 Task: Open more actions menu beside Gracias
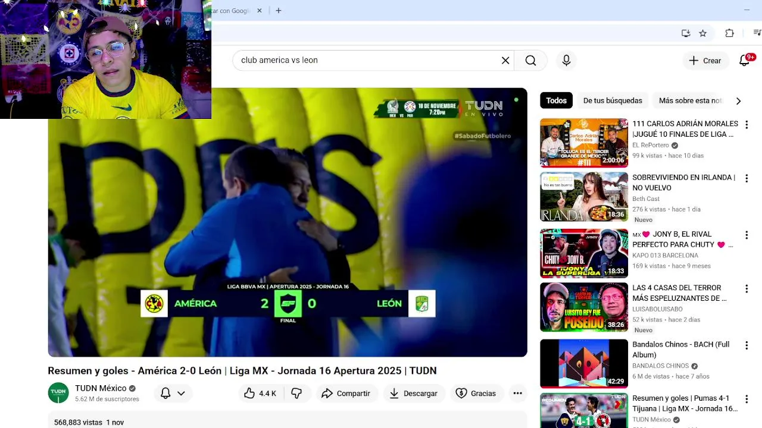(x=517, y=394)
